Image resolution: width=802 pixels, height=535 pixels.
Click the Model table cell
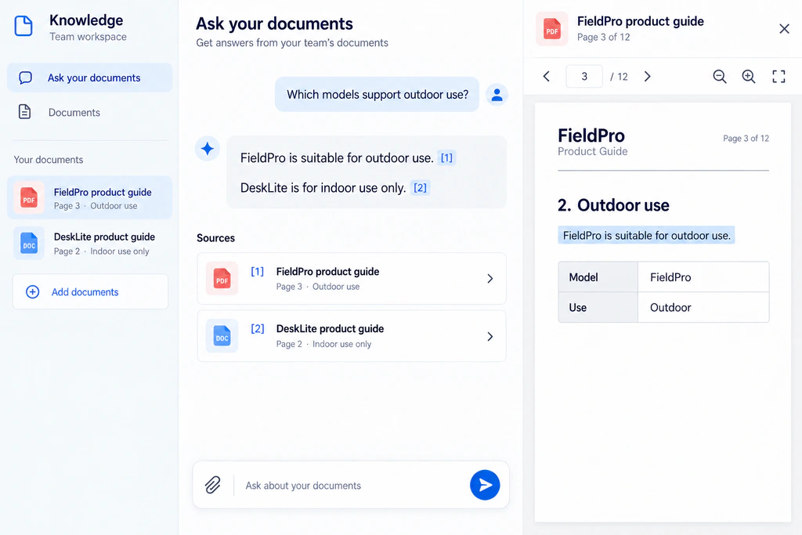598,277
